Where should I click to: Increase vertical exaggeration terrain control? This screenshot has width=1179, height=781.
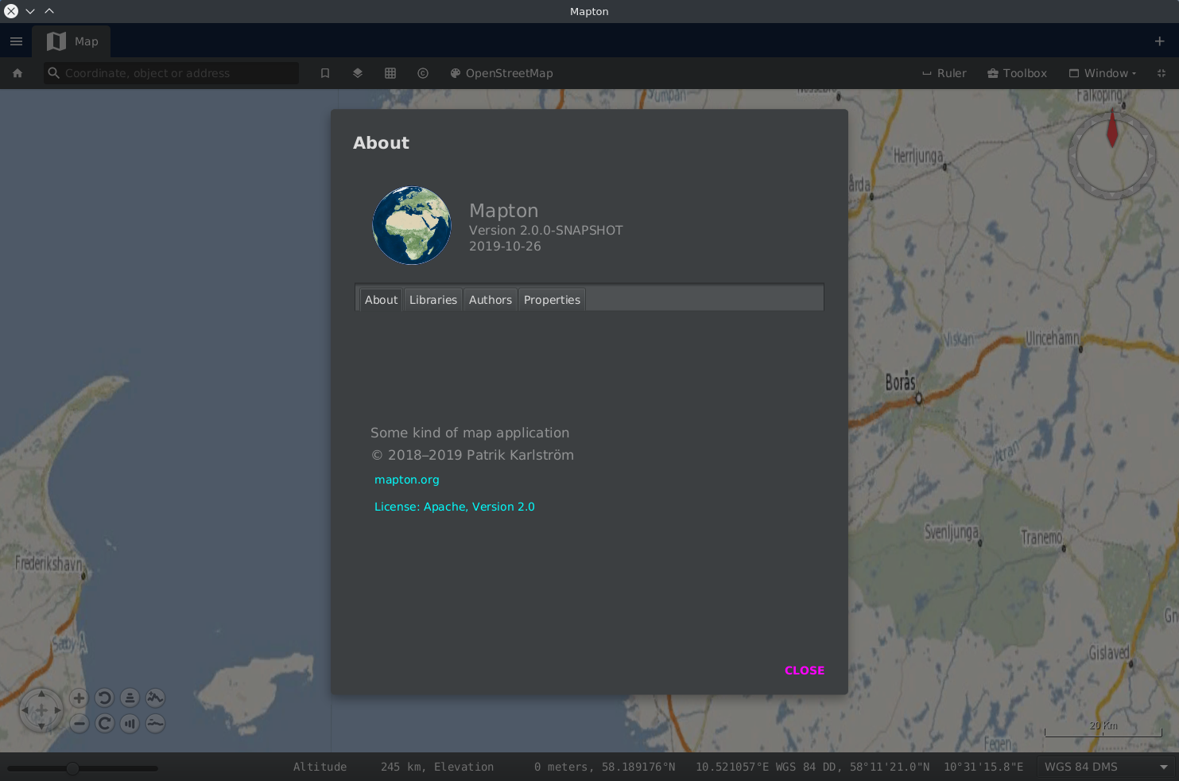click(x=155, y=698)
